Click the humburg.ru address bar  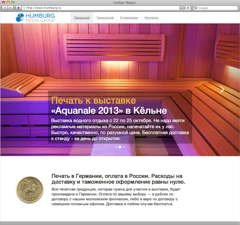coord(106,8)
